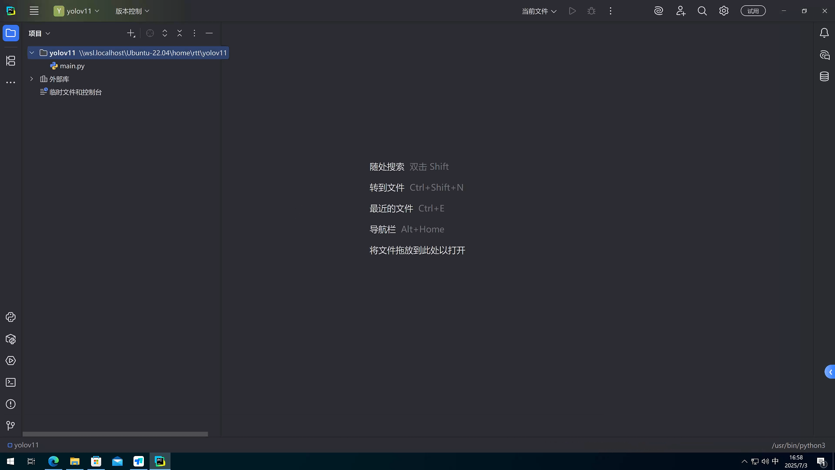Viewport: 835px width, 470px height.
Task: Click the PyCharm logo in title bar
Action: click(x=11, y=11)
